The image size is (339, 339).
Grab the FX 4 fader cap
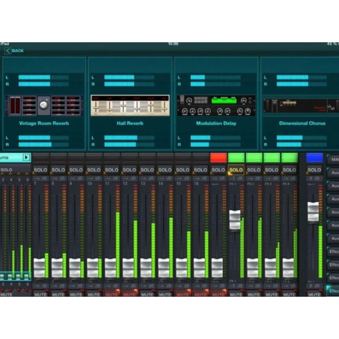[288, 268]
